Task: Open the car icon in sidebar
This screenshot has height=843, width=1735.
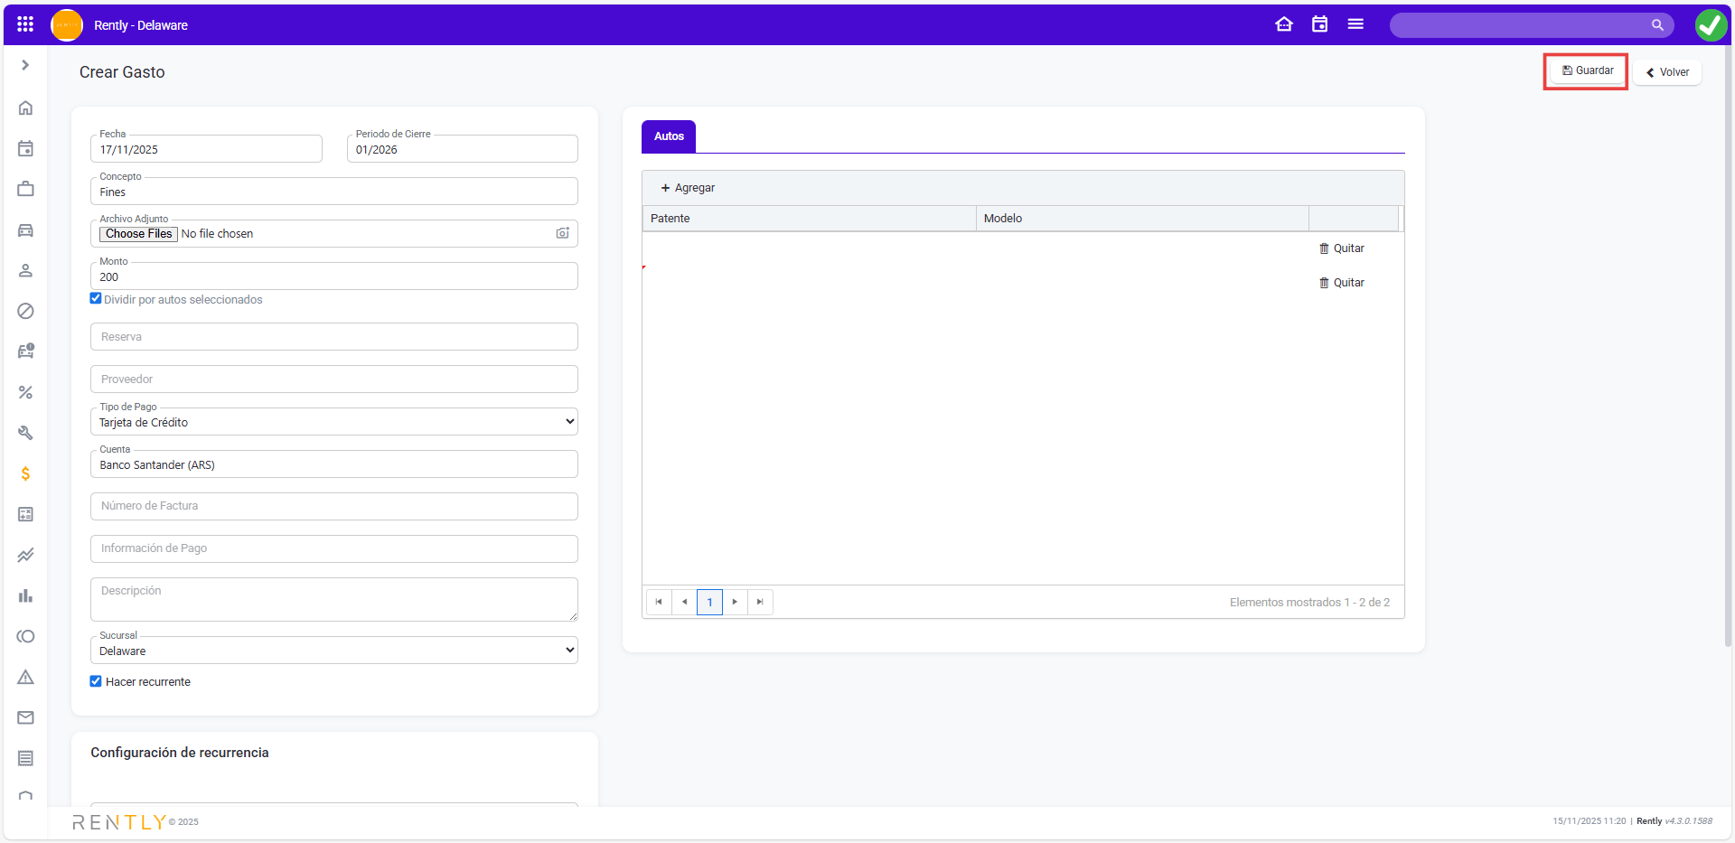Action: [25, 230]
